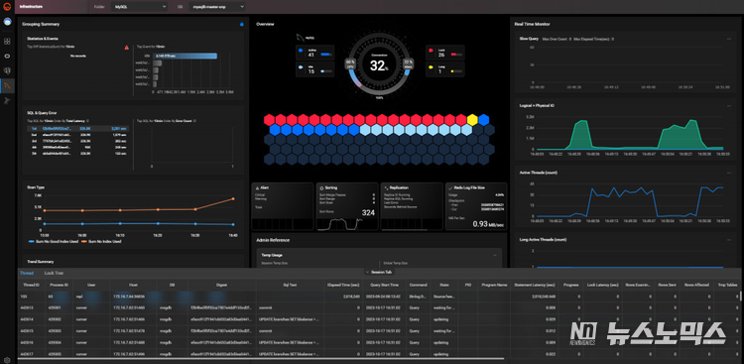Toggle sort order beside Error Count

tap(195, 121)
